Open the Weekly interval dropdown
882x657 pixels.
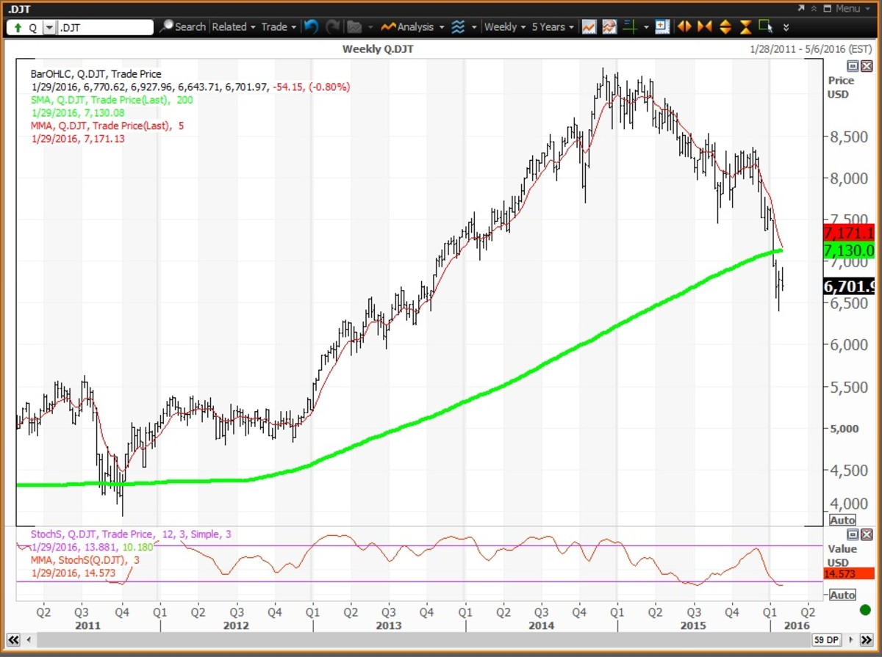click(505, 27)
